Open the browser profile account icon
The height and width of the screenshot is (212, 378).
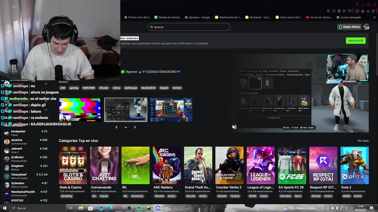[363, 11]
